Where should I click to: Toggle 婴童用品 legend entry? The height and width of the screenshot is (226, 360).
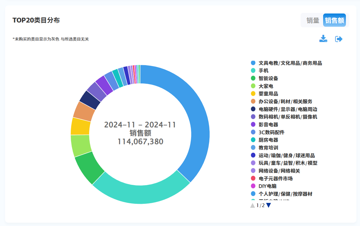point(265,94)
